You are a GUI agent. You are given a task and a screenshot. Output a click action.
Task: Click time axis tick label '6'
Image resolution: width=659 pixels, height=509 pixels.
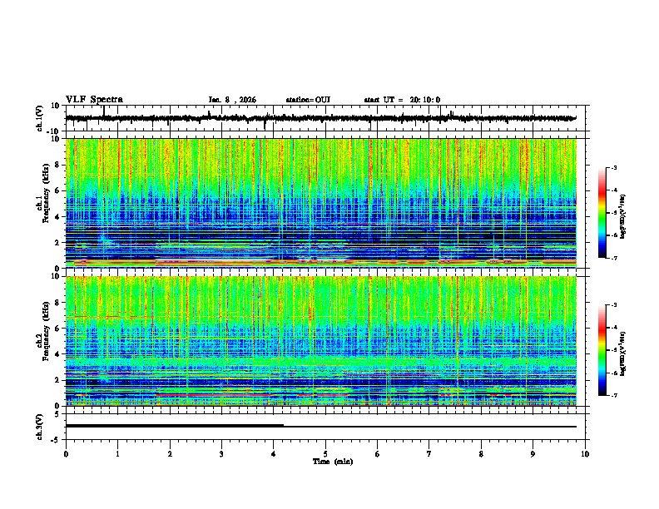point(378,454)
